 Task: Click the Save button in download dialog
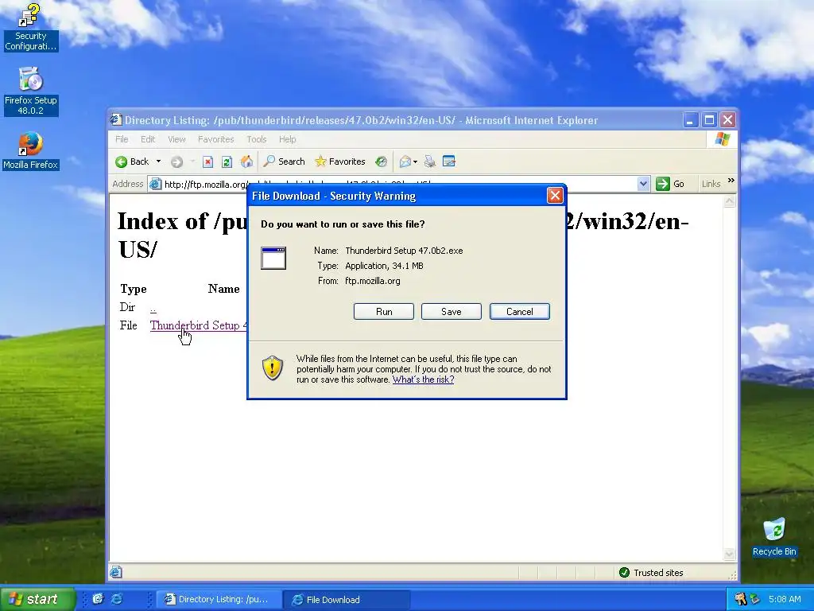click(x=452, y=312)
